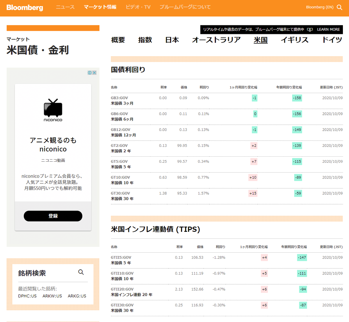The image size is (349, 322).
Task: Click coupon 1.38 for GT30:GOV
Action: point(163,193)
